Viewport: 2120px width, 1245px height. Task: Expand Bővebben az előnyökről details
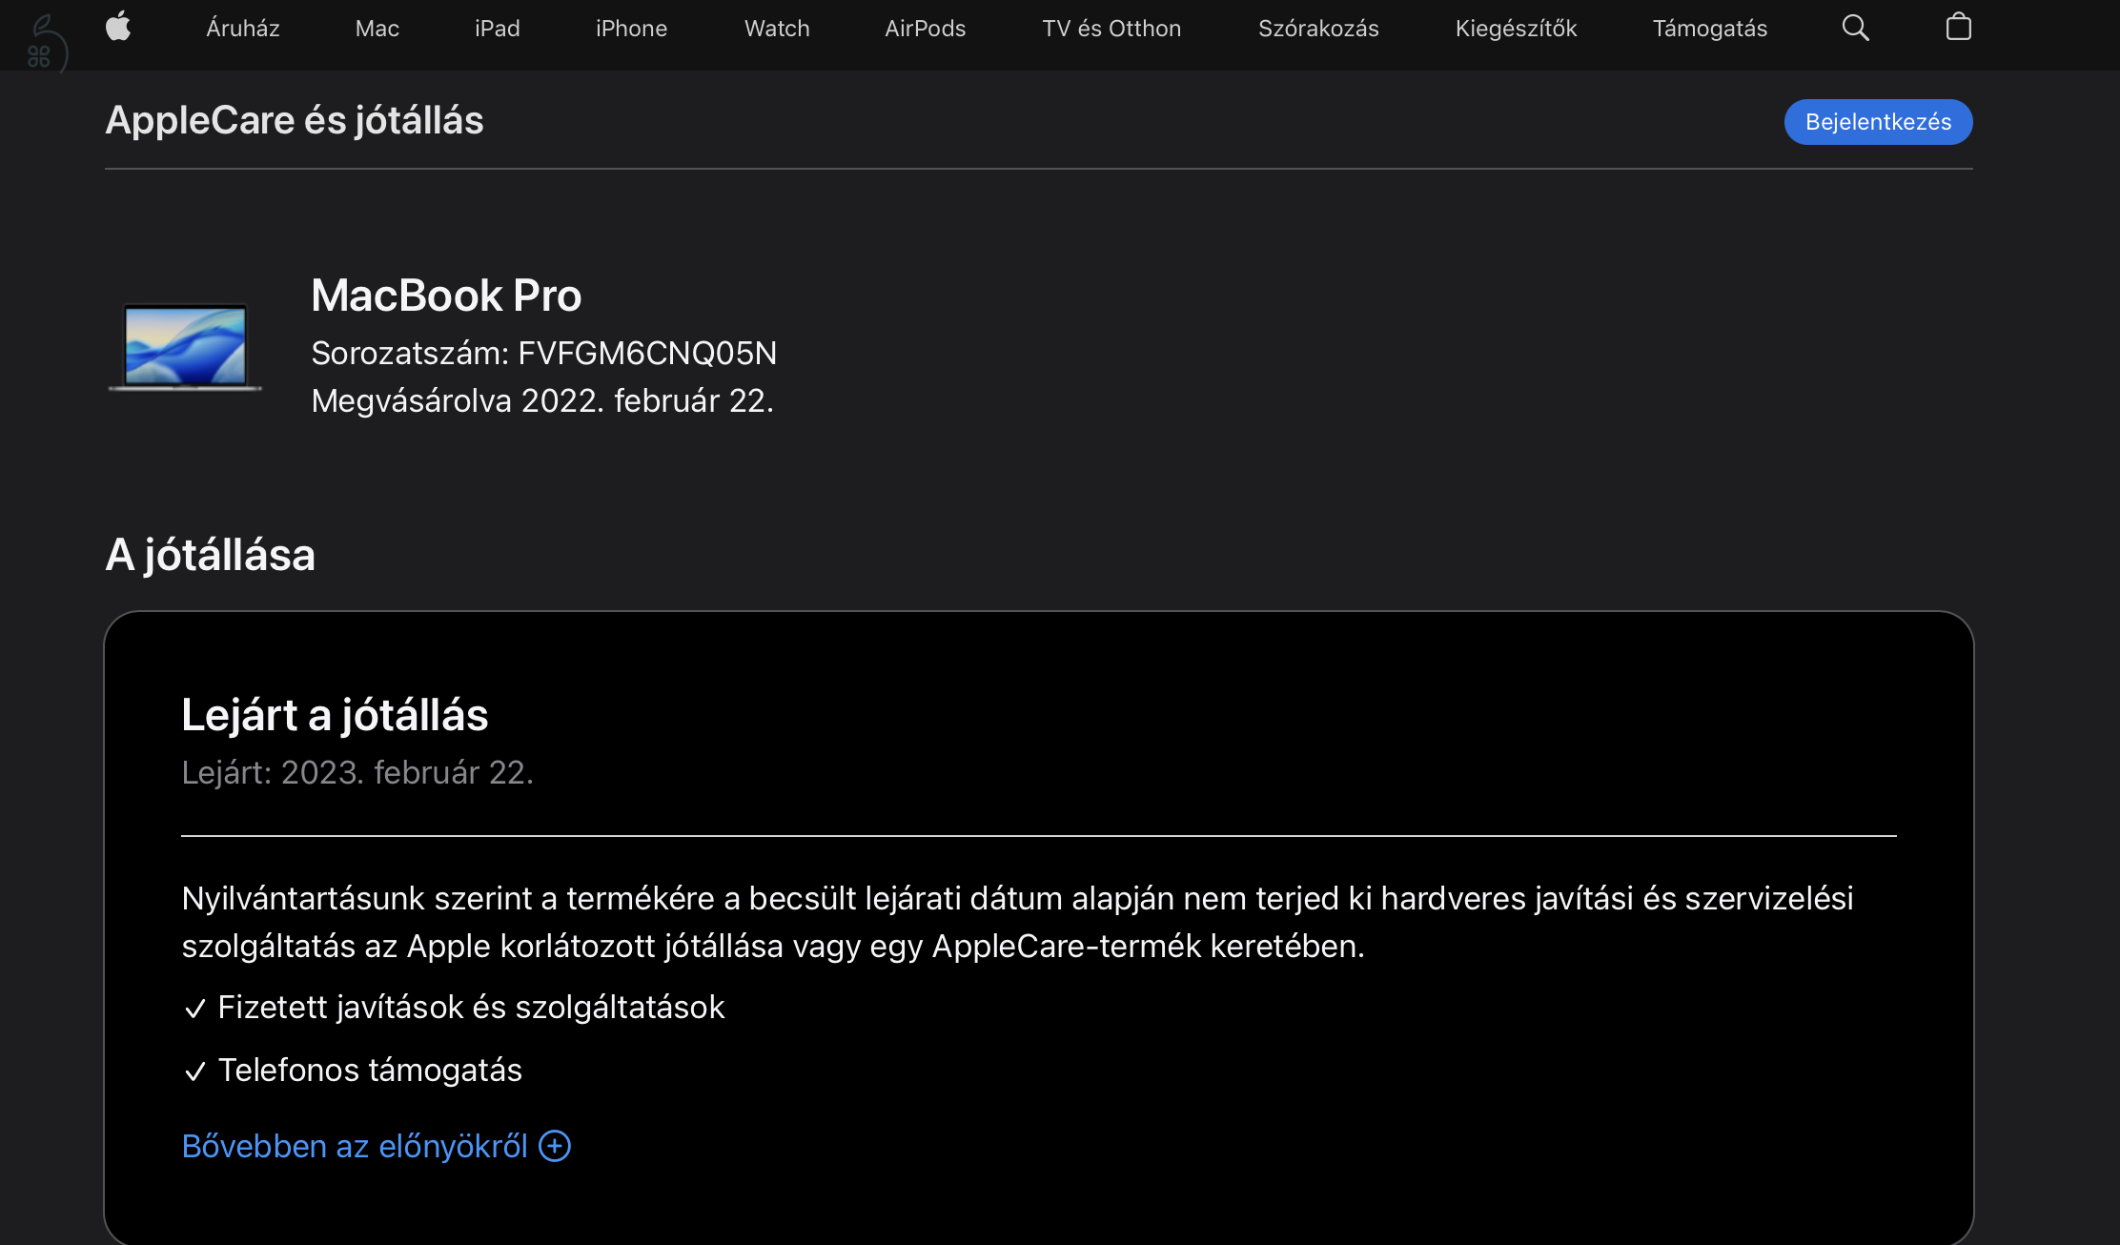pos(355,1146)
